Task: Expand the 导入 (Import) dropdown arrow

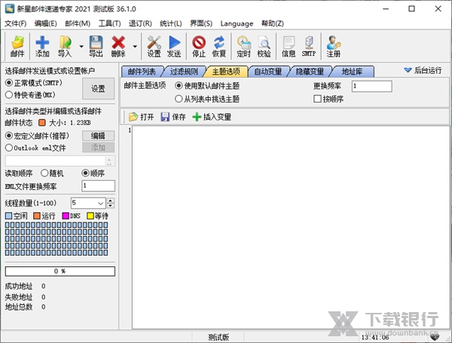Action: (x=78, y=47)
